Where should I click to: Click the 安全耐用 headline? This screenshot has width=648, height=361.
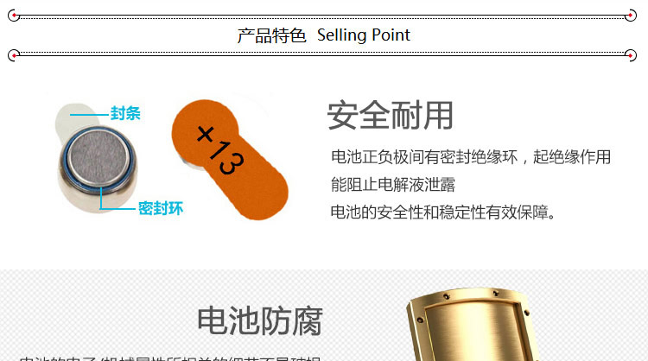pyautogui.click(x=391, y=115)
